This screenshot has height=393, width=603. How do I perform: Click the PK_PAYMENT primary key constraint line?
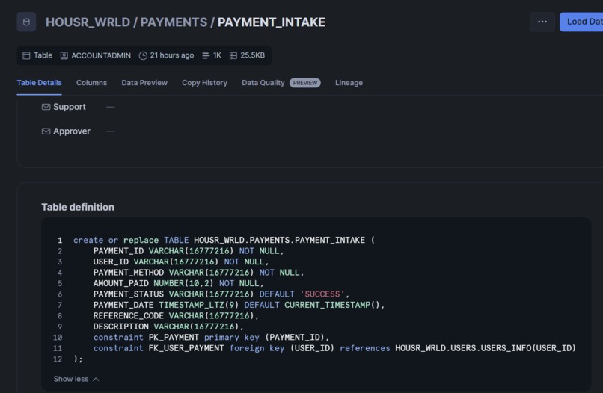click(211, 337)
